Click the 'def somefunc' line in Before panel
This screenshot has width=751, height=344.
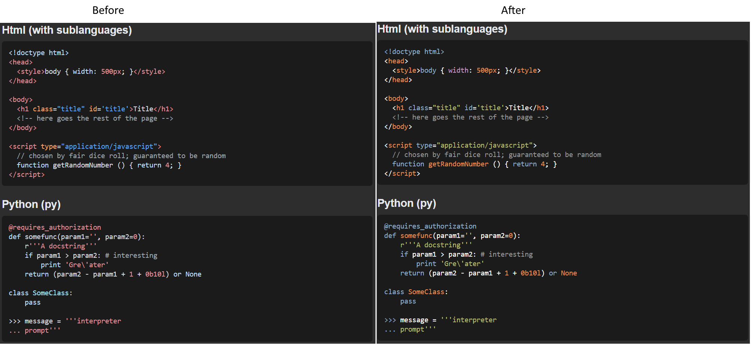point(77,237)
